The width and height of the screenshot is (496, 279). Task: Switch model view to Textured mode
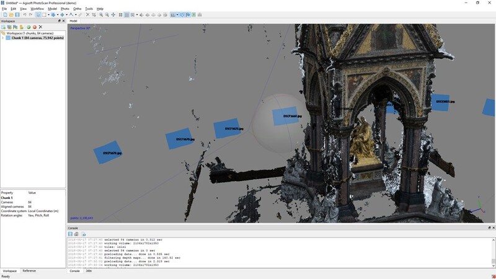coord(159,14)
